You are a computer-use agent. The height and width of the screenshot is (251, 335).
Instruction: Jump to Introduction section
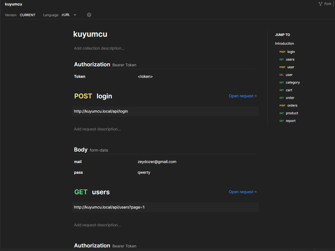[284, 44]
